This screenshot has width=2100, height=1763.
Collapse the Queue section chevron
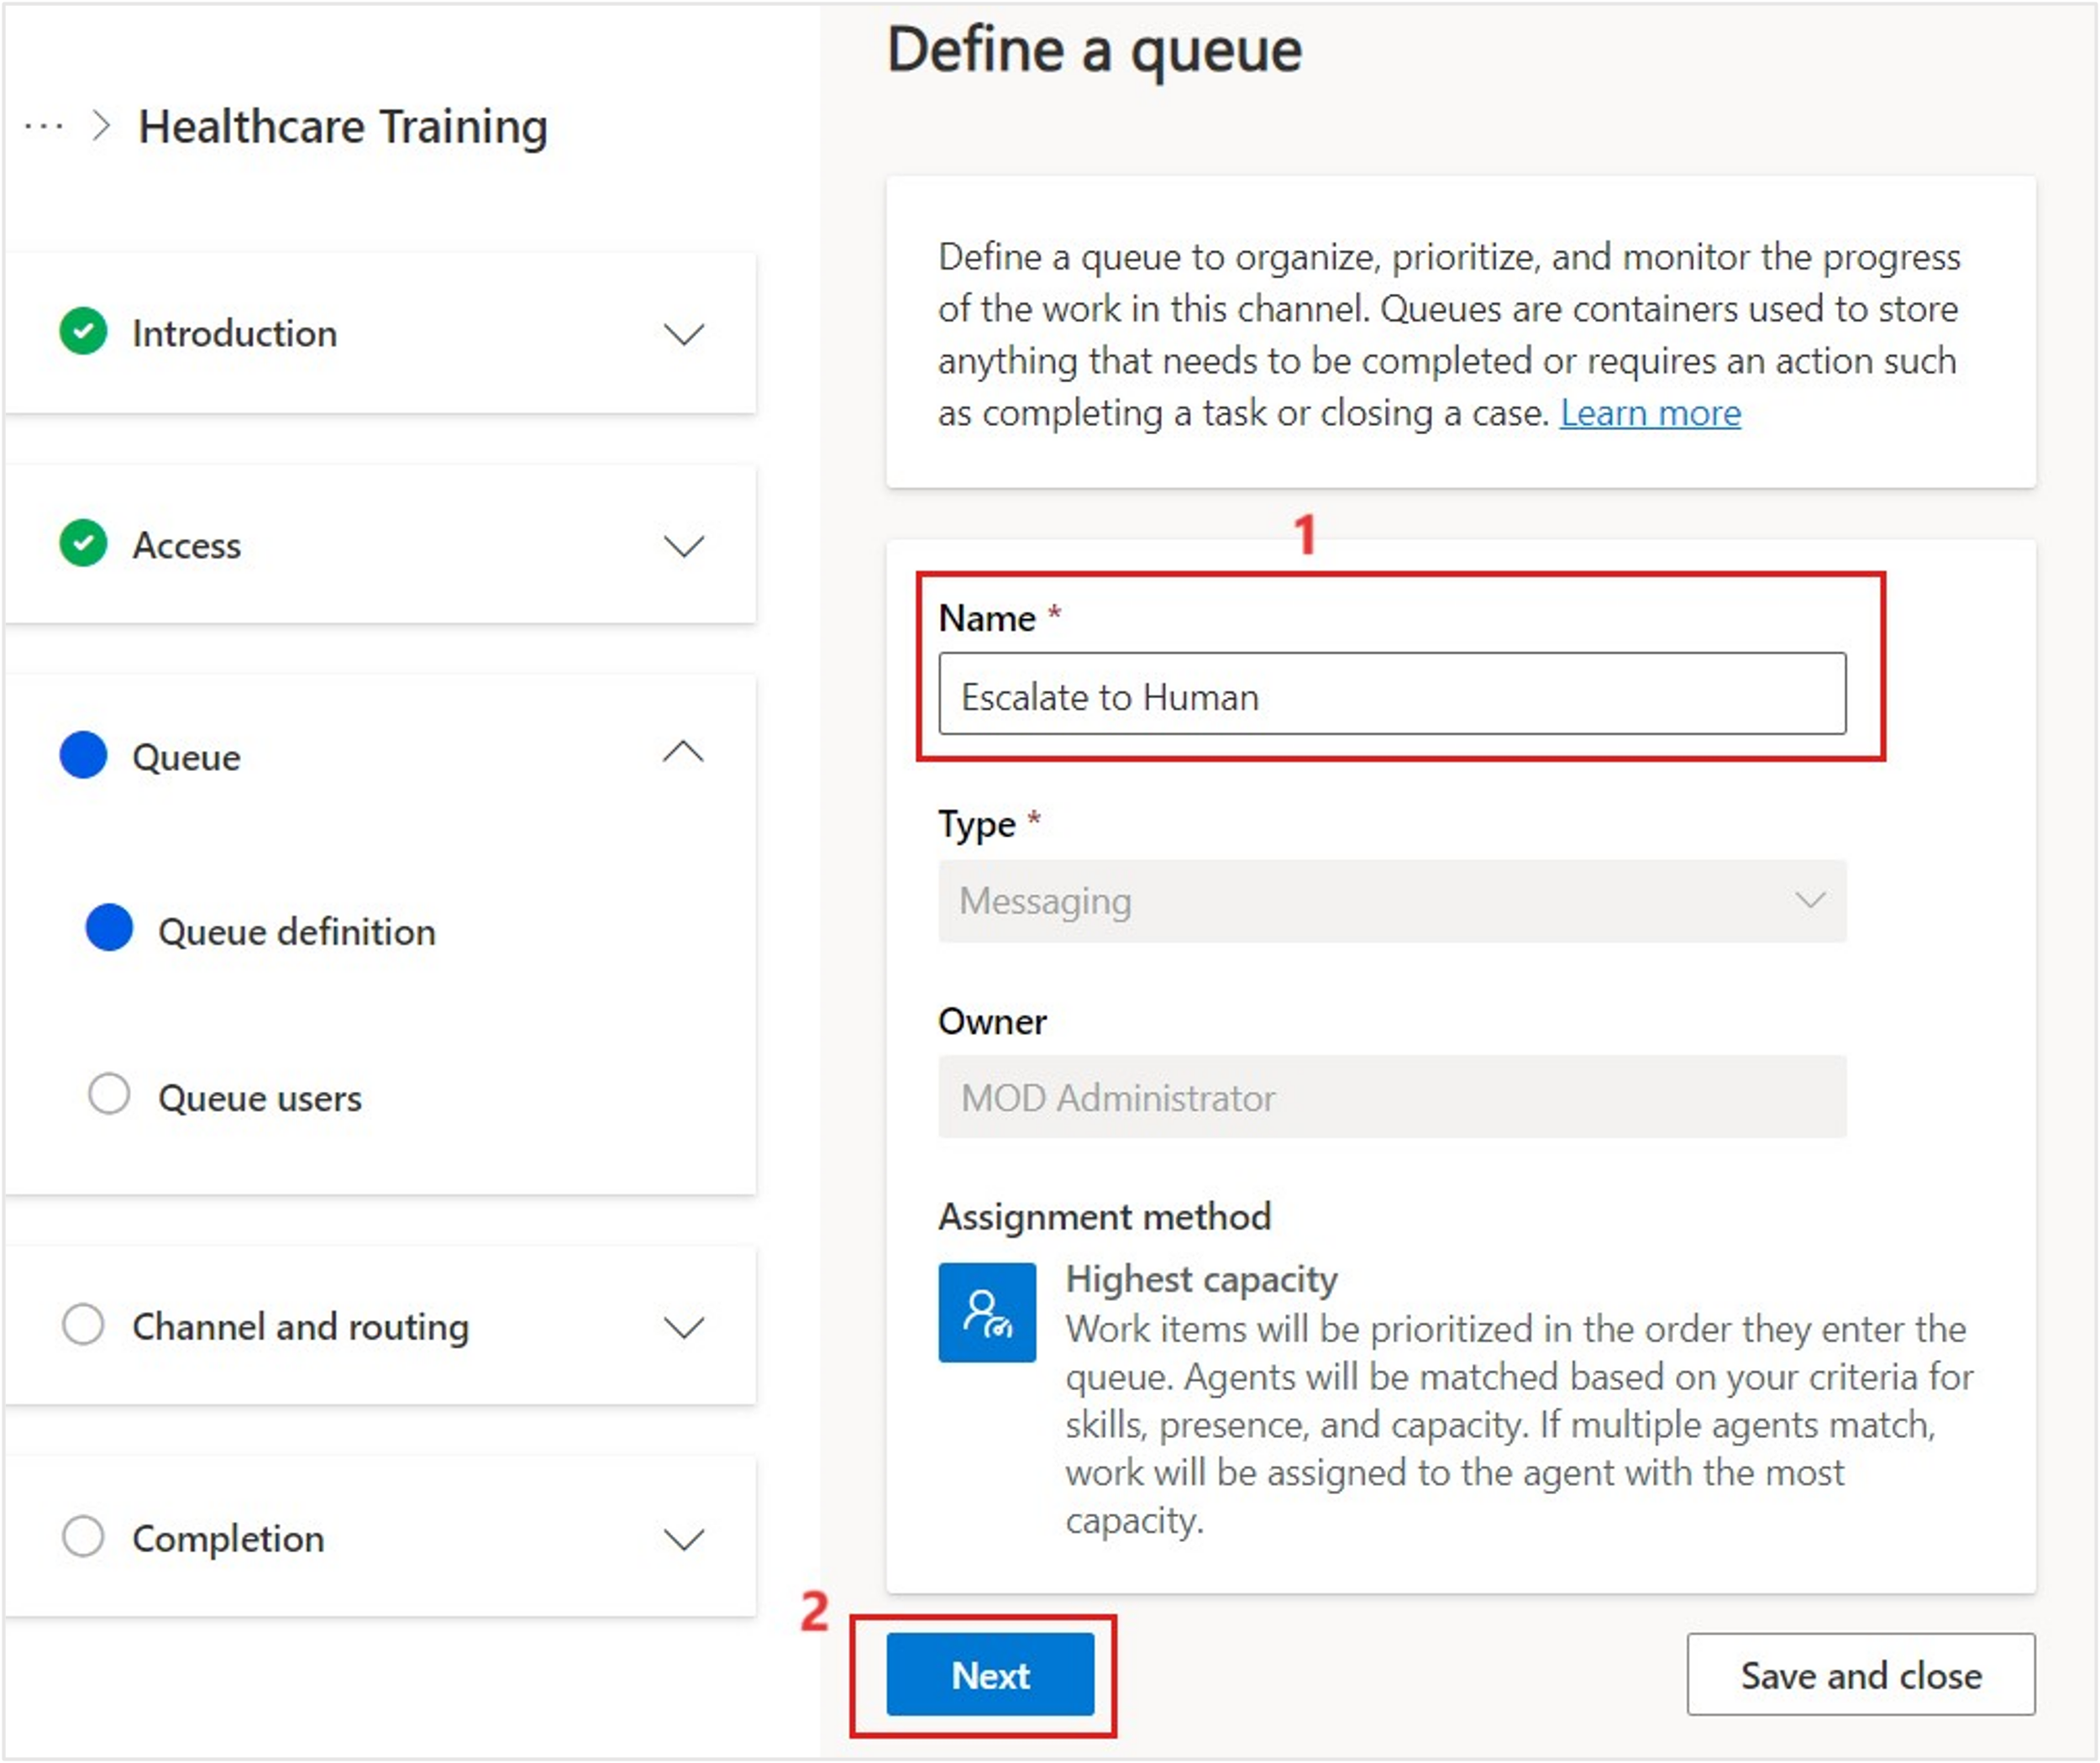(684, 752)
